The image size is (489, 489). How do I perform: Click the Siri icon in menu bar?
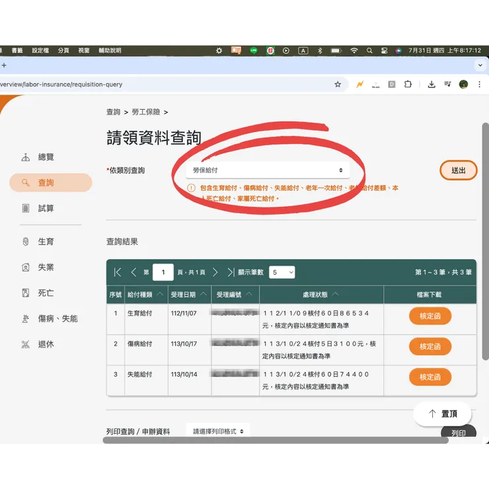click(398, 50)
